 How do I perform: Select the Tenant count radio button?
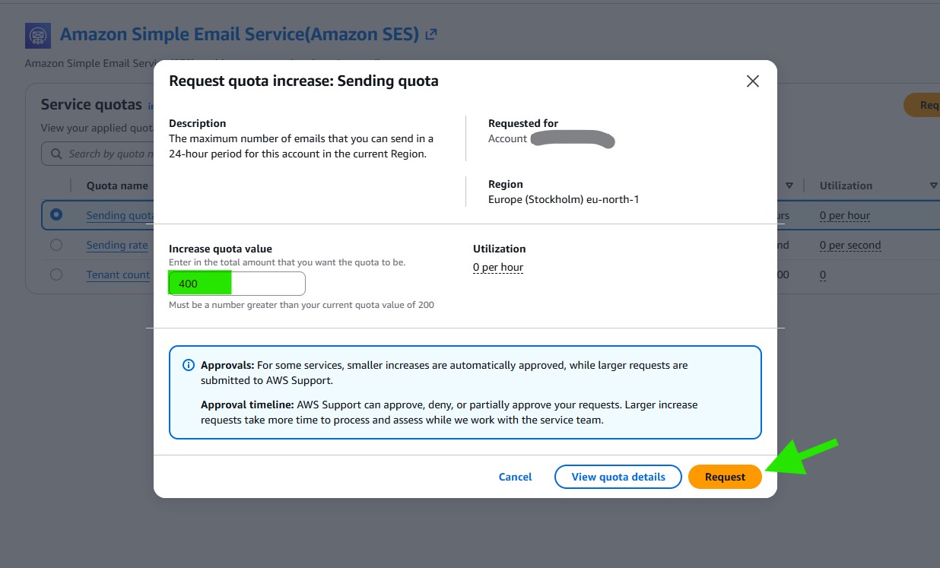56,274
